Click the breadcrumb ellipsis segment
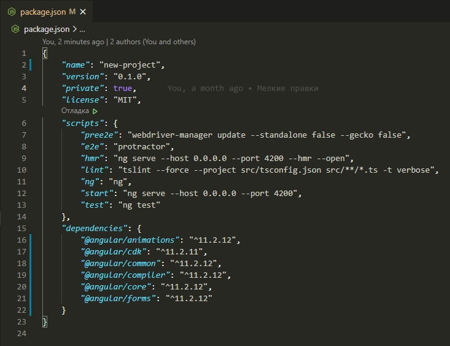This screenshot has width=450, height=346. [82, 29]
